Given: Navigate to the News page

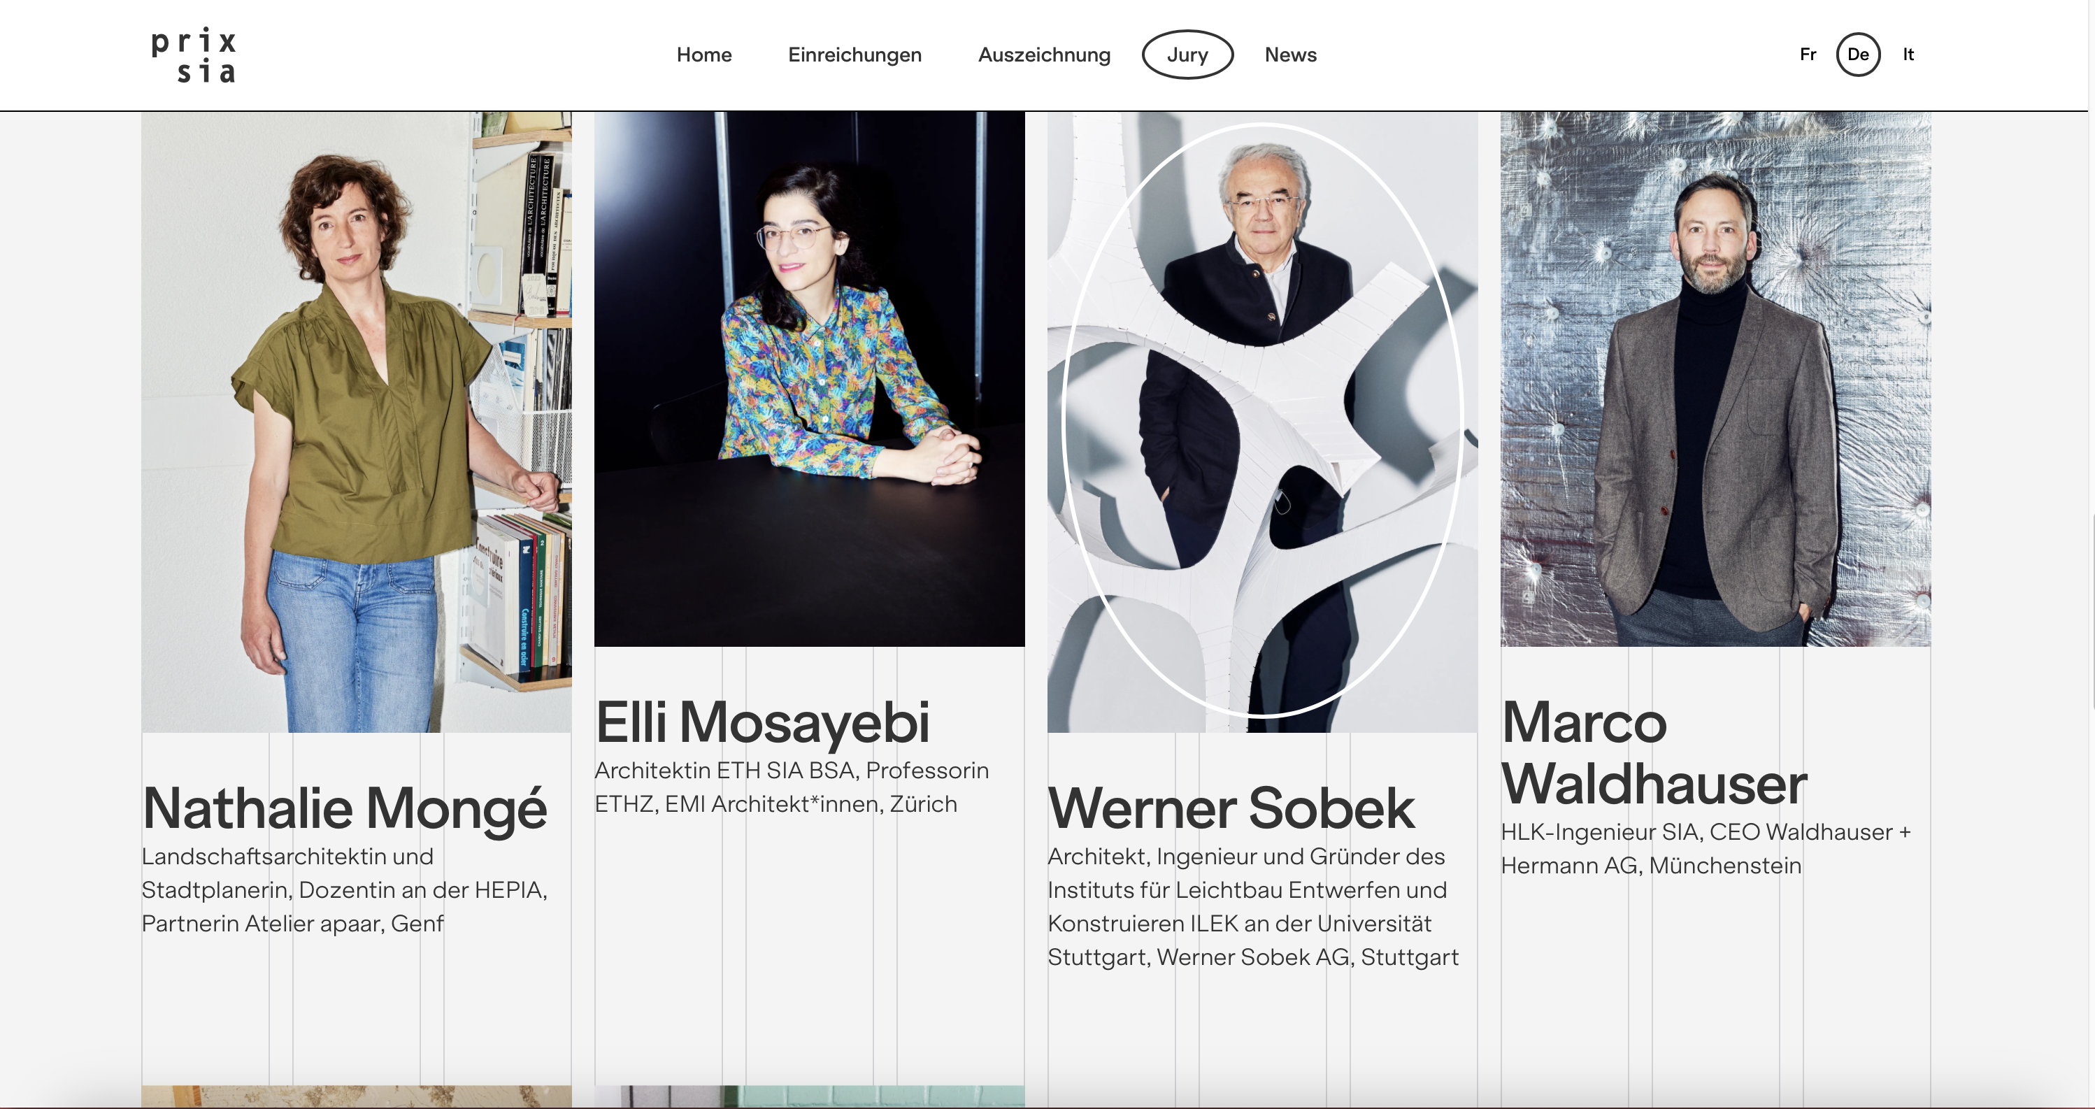Looking at the screenshot, I should tap(1290, 55).
